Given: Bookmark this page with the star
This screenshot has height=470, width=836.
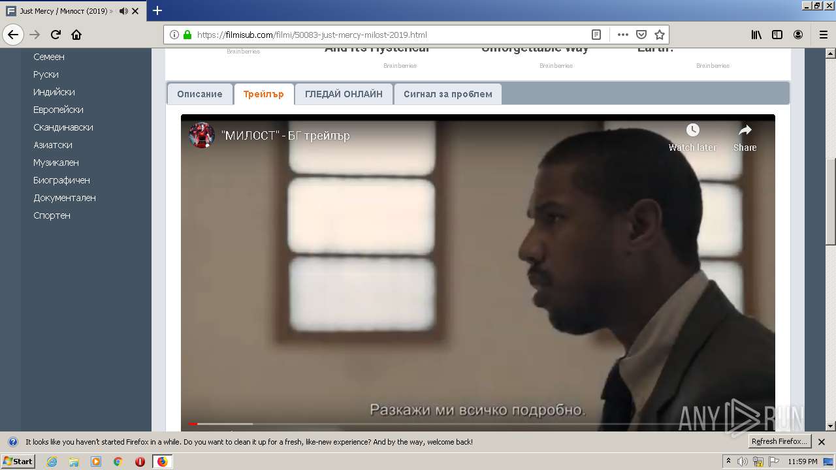Looking at the screenshot, I should point(660,35).
